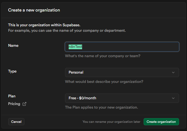Click the external link icon beside Pricing
Image resolution: width=187 pixels, height=131 pixels.
pos(24,104)
